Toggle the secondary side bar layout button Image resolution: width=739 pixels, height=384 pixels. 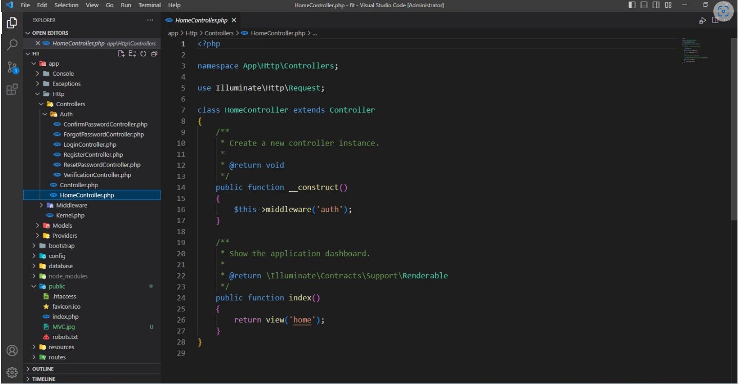click(x=656, y=5)
